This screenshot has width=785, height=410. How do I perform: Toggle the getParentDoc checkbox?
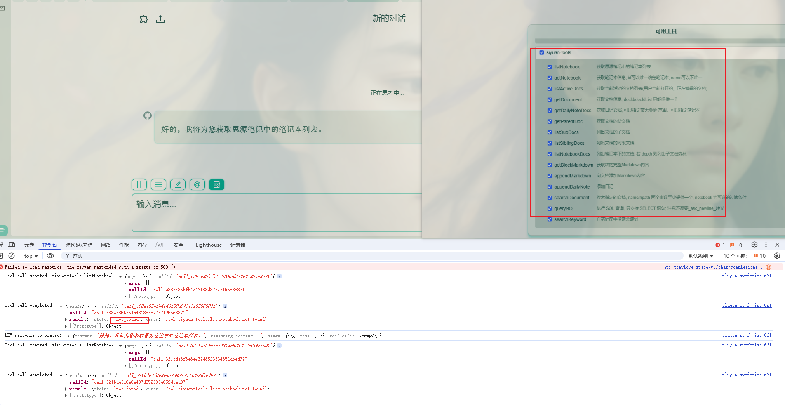[x=550, y=122]
